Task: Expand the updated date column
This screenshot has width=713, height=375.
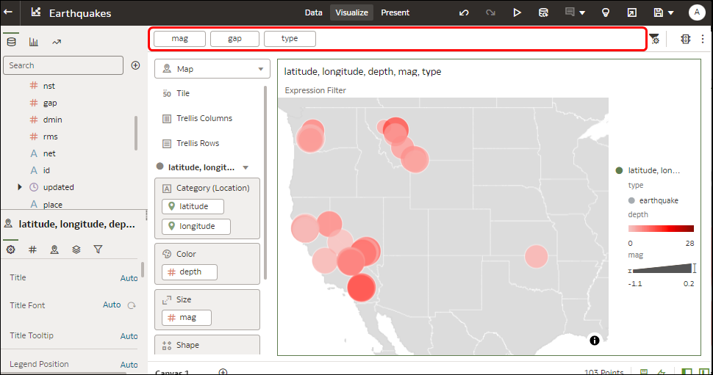Action: pos(20,187)
